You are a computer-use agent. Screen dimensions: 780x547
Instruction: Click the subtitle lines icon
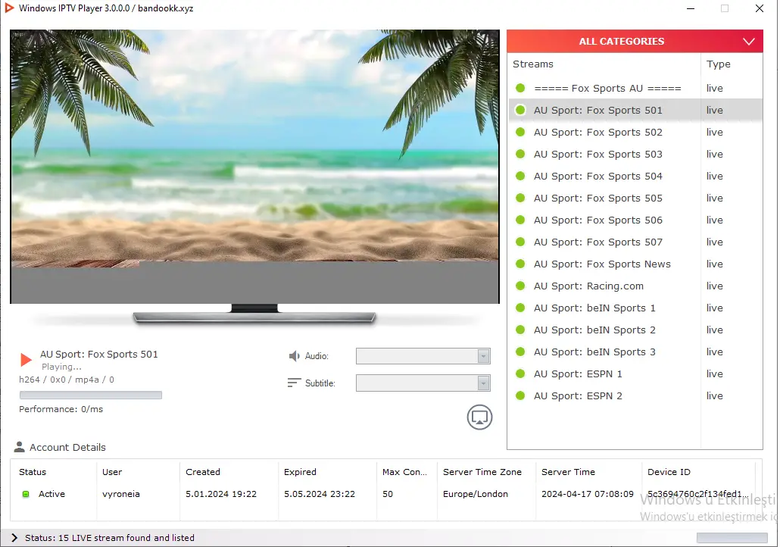[x=294, y=383]
